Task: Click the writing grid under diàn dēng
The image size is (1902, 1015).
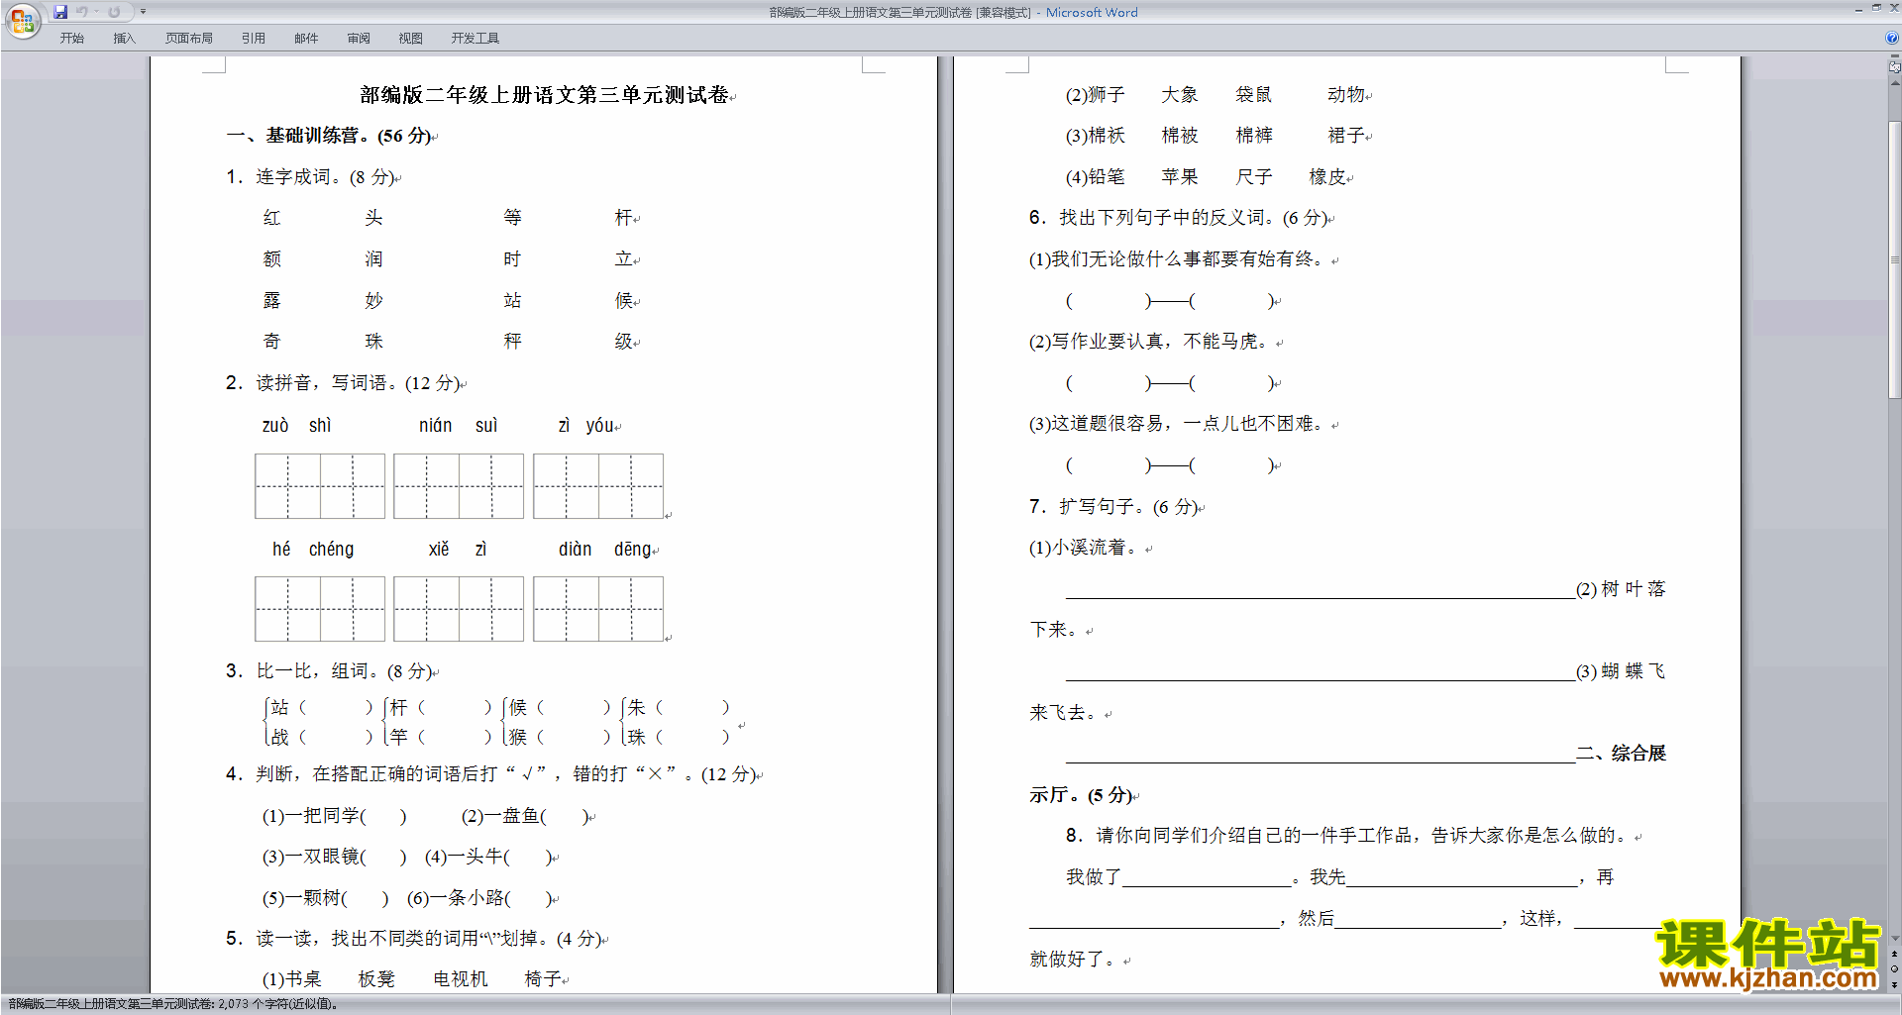Action: click(x=598, y=609)
